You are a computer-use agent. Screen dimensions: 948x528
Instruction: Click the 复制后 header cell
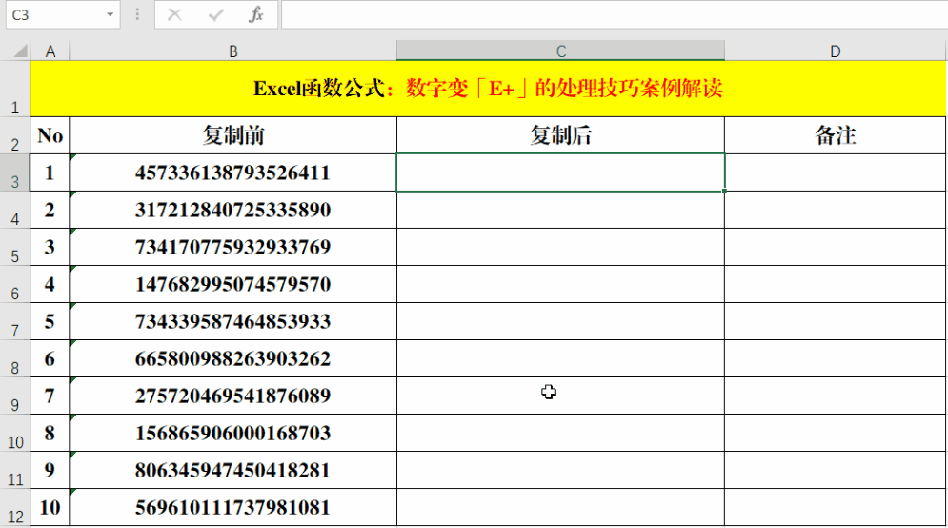[x=561, y=135]
